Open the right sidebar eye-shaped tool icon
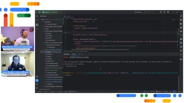Viewport: 184px width, 103px height. click(x=181, y=51)
